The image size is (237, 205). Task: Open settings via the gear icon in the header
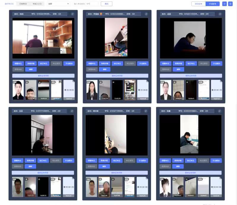230,4
